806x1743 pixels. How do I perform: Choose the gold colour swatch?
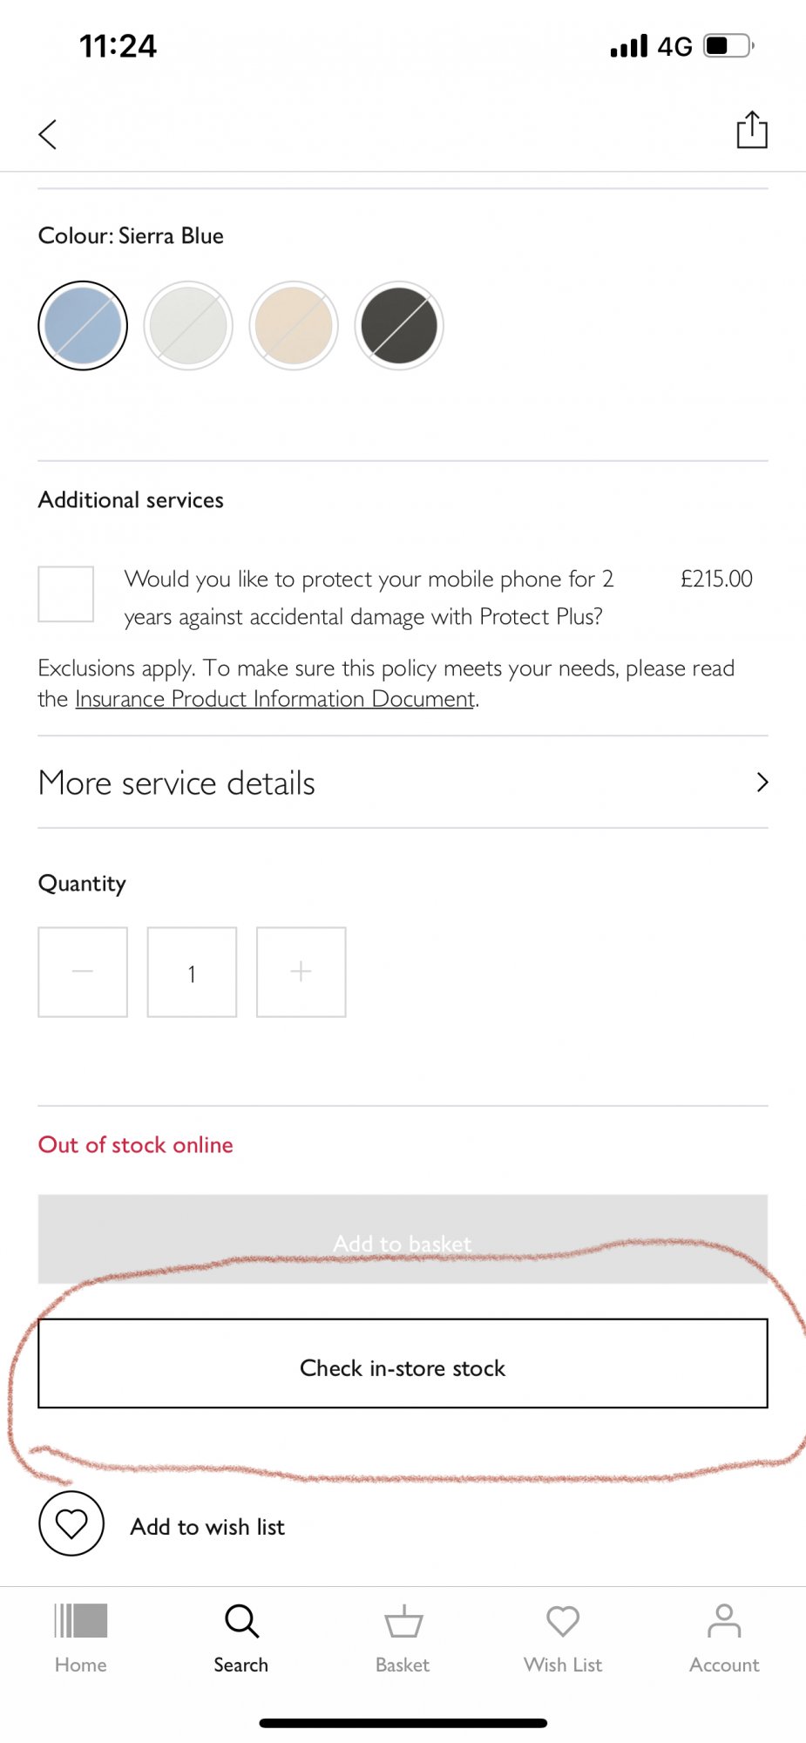point(294,326)
